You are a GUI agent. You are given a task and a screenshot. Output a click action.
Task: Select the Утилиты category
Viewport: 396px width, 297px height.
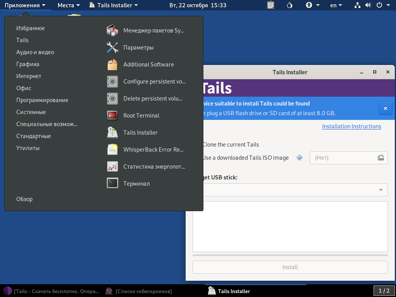pyautogui.click(x=28, y=148)
